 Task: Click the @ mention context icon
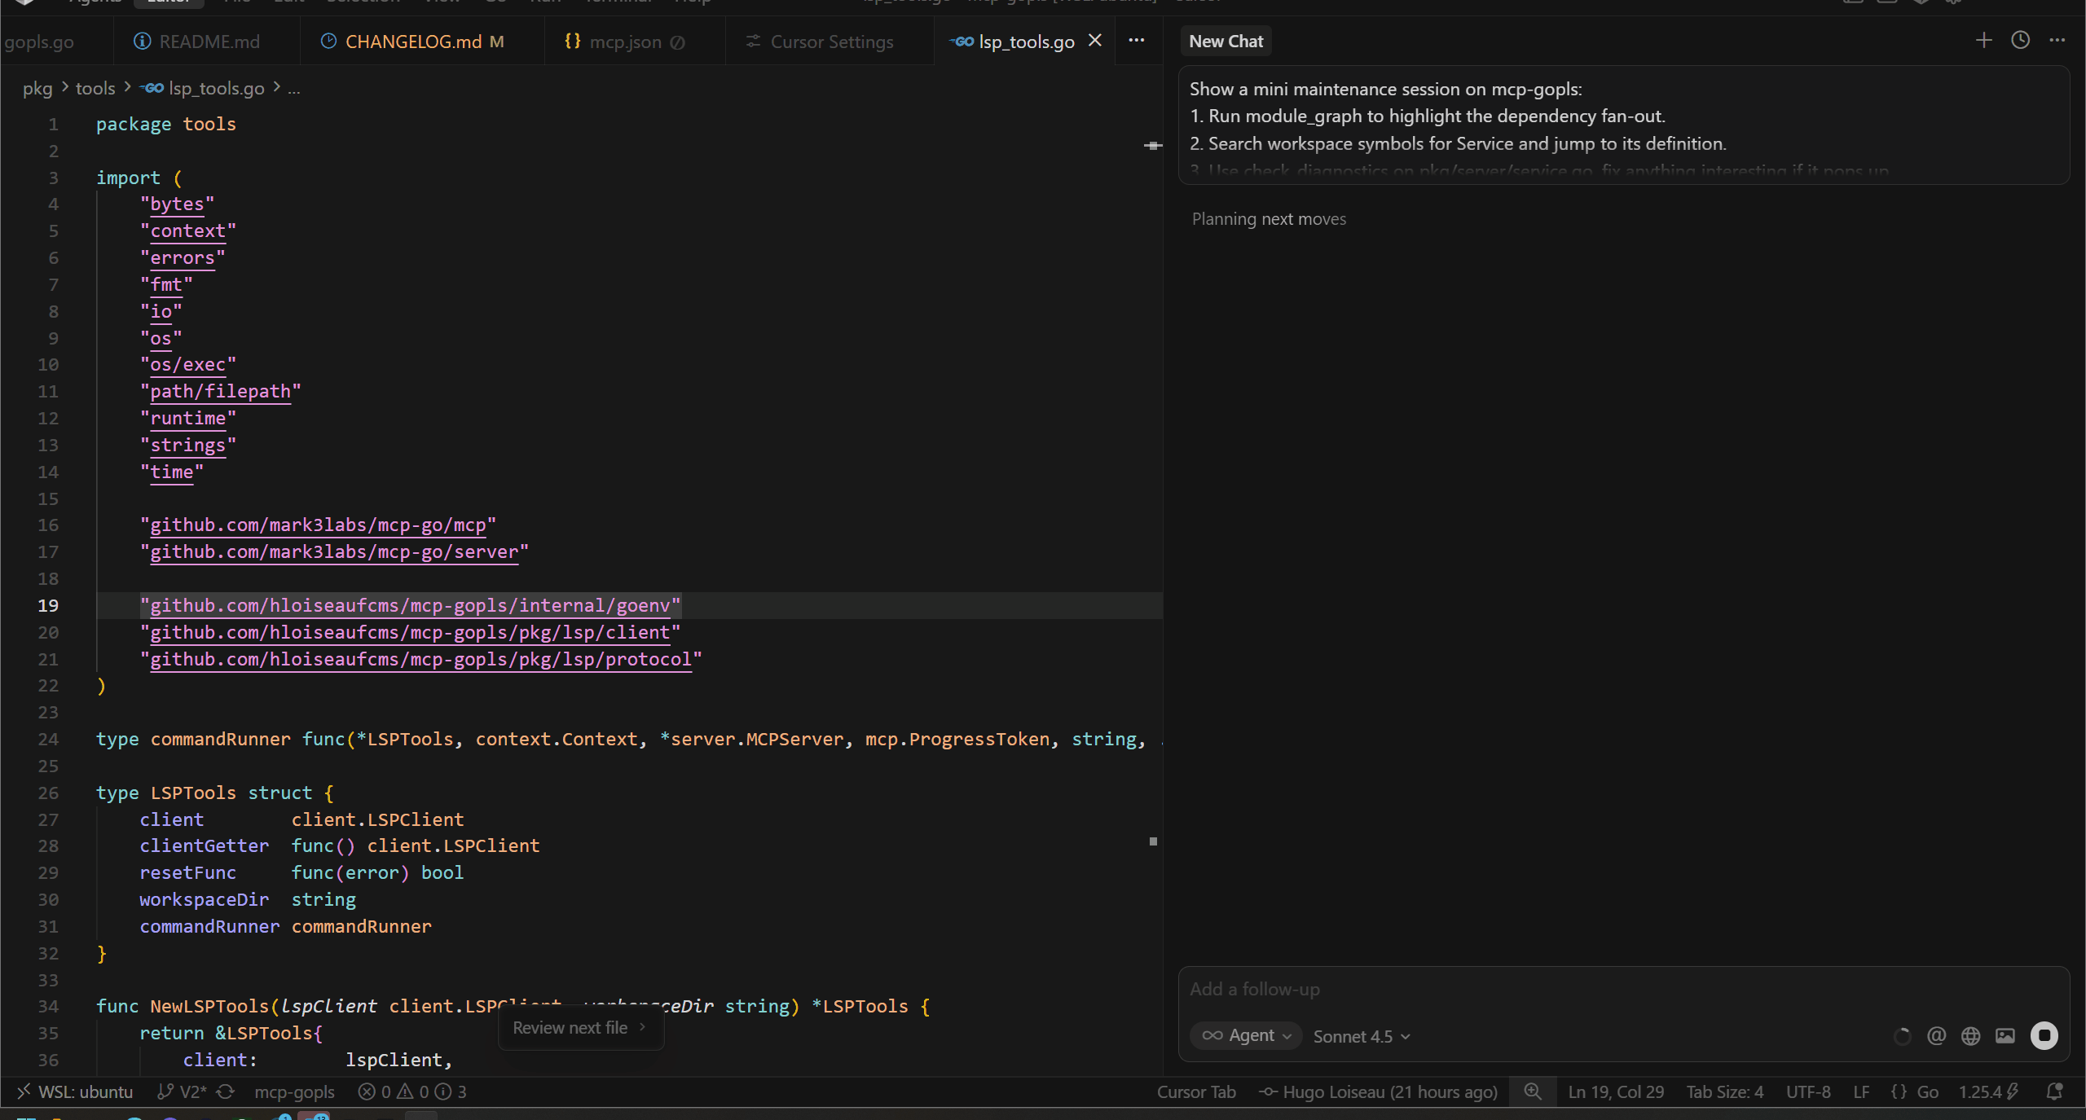(1936, 1035)
